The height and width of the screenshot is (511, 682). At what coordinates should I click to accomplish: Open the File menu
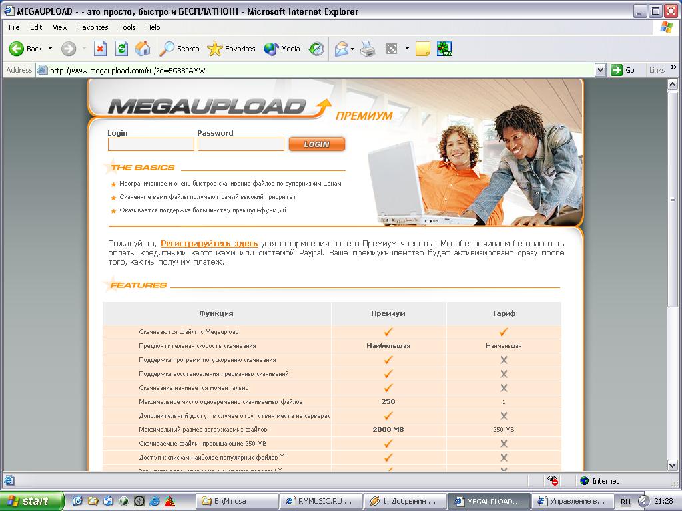[14, 27]
